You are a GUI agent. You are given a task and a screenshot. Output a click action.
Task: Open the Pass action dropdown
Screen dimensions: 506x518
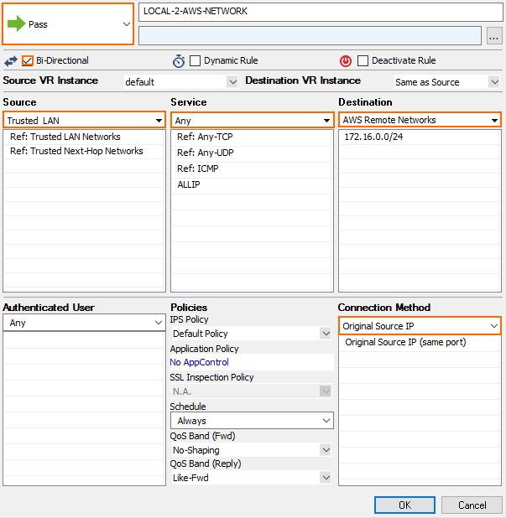click(126, 24)
